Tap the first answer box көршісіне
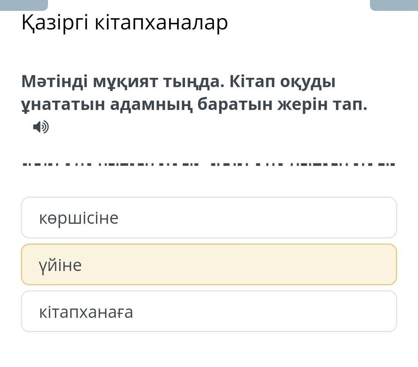This screenshot has width=418, height=367. (209, 218)
